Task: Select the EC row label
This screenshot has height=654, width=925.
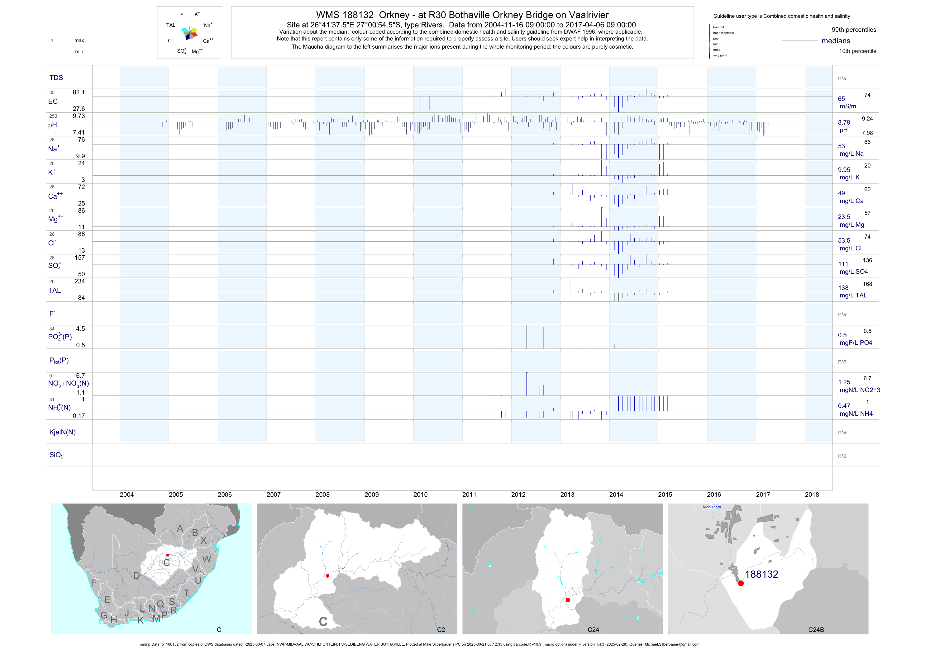Action: (x=53, y=102)
